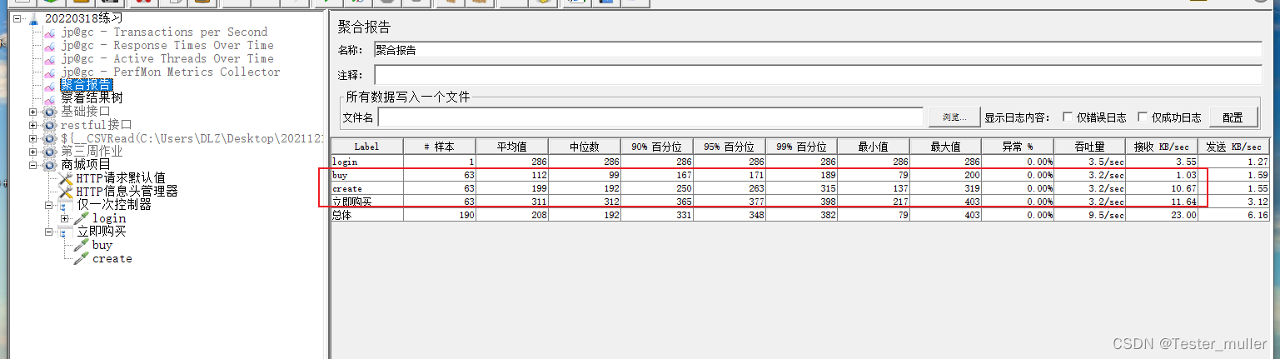Click the 3.5/sec throughput cell of login
This screenshot has height=359, width=1280.
click(x=1089, y=162)
